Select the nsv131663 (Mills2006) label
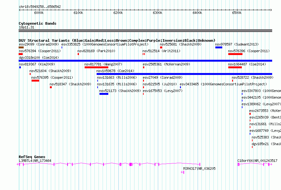The image size is (281, 190). click(117, 77)
